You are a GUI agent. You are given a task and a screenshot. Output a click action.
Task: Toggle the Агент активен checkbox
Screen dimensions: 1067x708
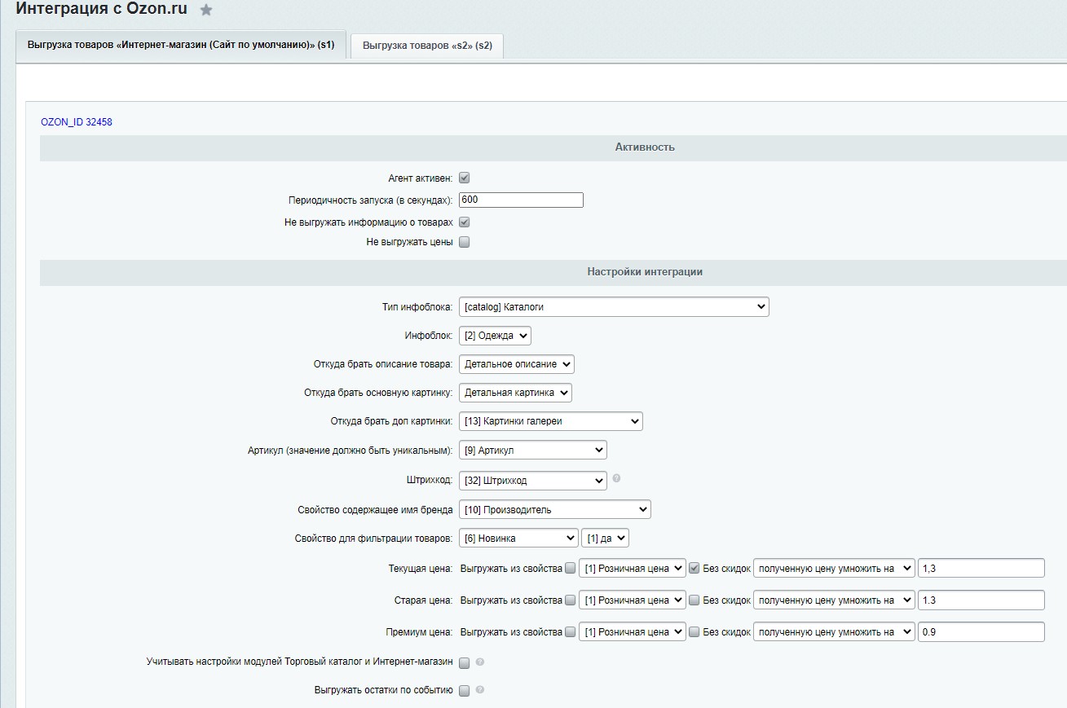pos(465,178)
